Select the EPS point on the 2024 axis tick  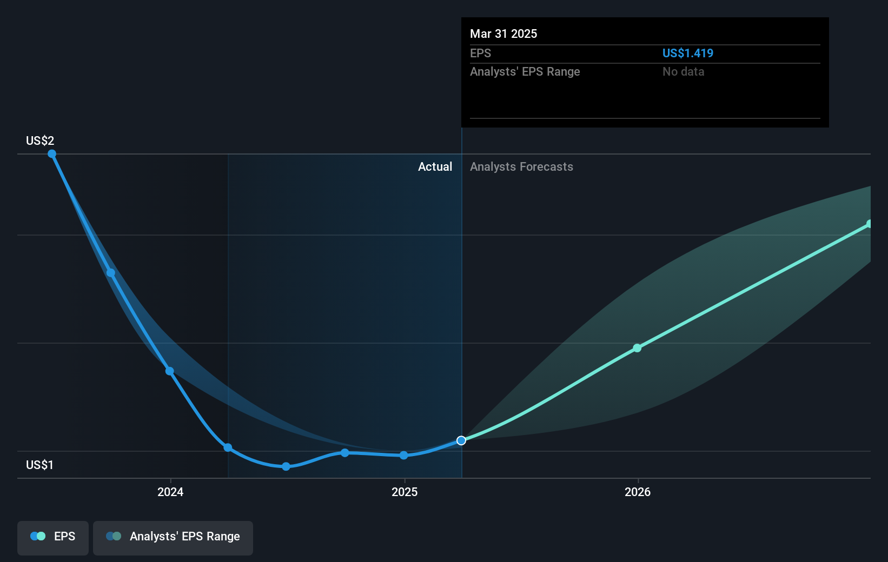pyautogui.click(x=170, y=371)
